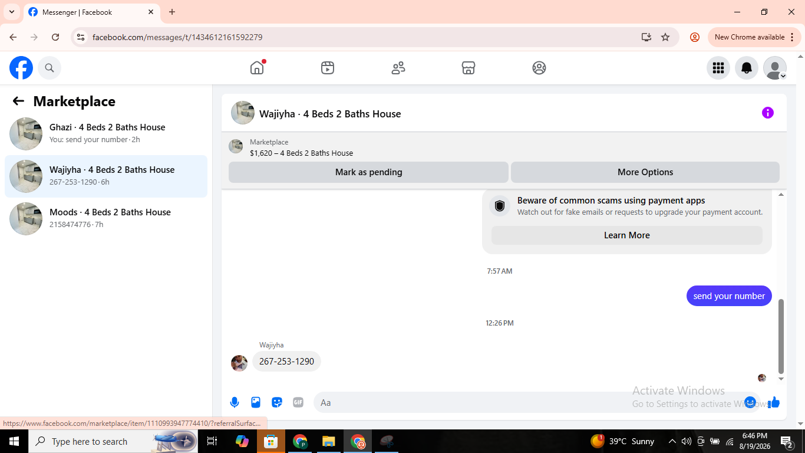The image size is (805, 453).
Task: Click the $1,620 – 4 Beds 2 Baths House listing
Action: tap(301, 153)
